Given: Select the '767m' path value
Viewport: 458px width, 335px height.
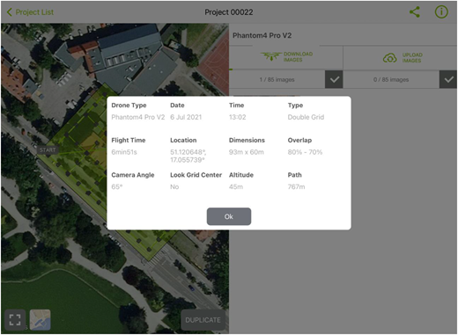Looking at the screenshot, I should [296, 187].
